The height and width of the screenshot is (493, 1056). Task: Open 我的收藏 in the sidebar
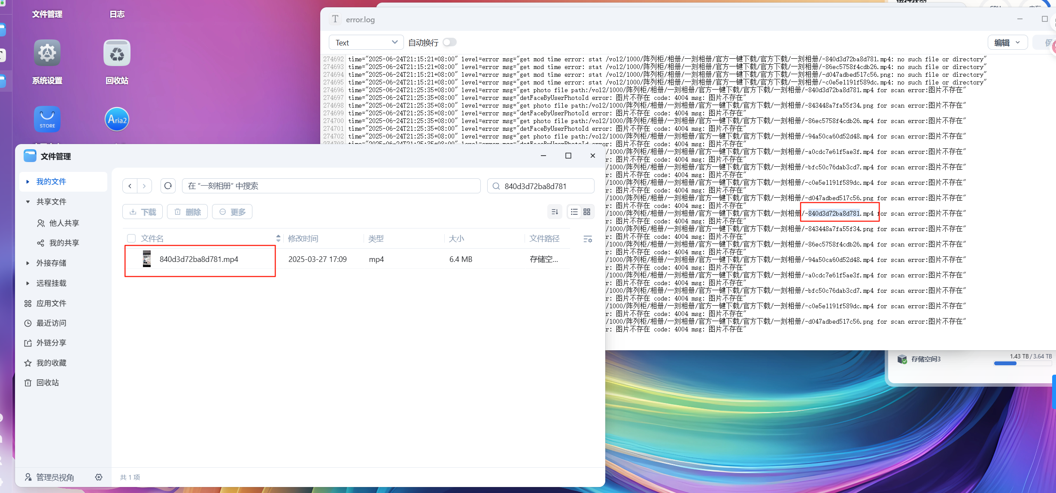pos(45,363)
